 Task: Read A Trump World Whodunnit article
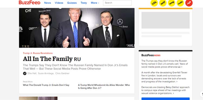104,86
